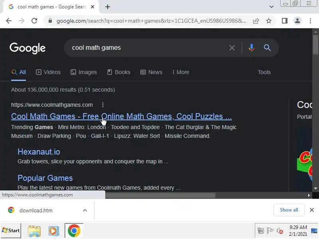Expand the download.htm options chevron
The image size is (319, 239).
[85, 210]
